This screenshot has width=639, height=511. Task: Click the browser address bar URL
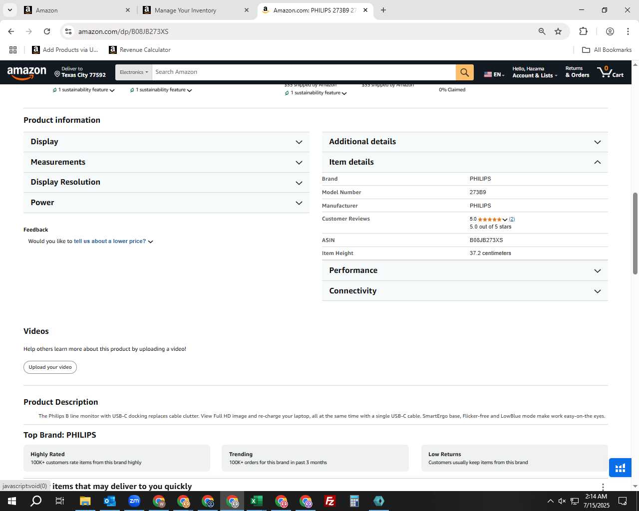pos(123,31)
